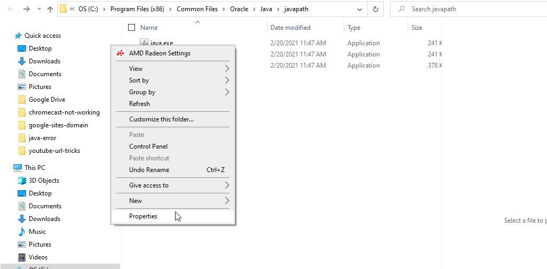
Task: Click the Quick access star icon
Action: tap(18, 36)
